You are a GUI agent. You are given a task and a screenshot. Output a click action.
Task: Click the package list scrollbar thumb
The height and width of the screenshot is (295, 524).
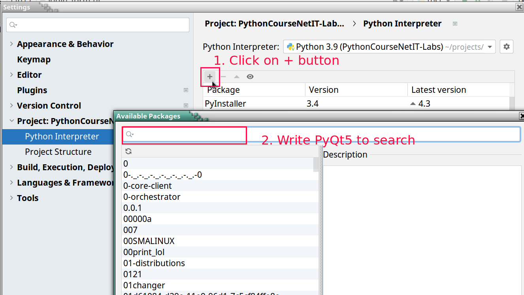pyautogui.click(x=316, y=165)
